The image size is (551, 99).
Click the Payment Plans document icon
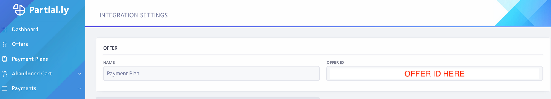[4, 59]
